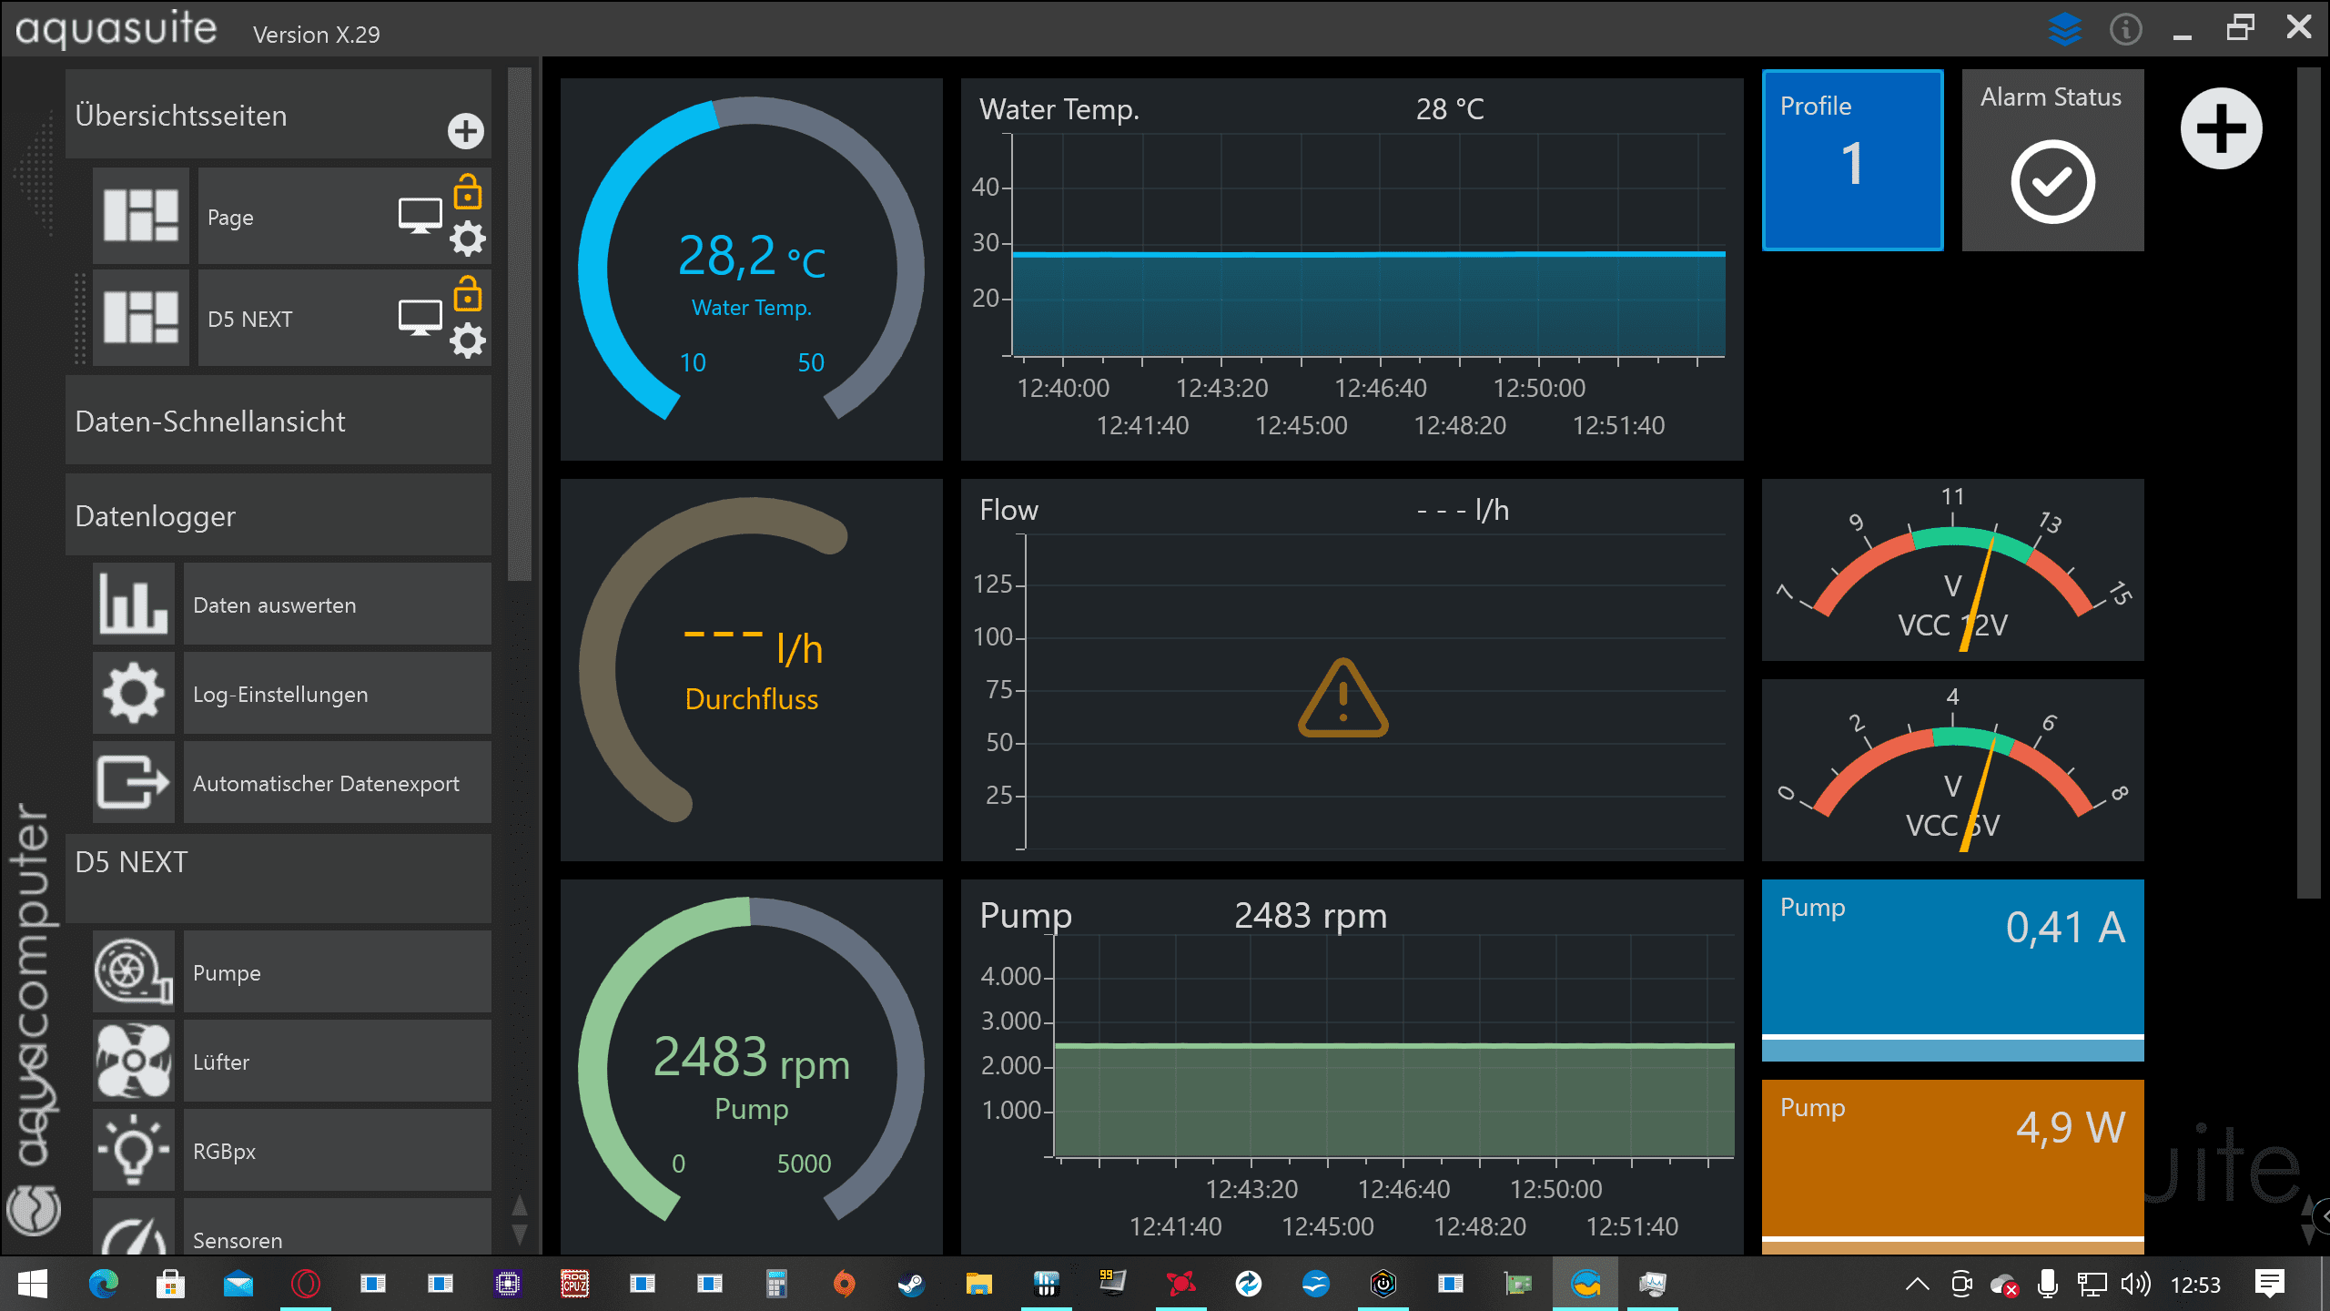The image size is (2330, 1311).
Task: Click the blue layers icon in title bar
Action: [x=2064, y=29]
